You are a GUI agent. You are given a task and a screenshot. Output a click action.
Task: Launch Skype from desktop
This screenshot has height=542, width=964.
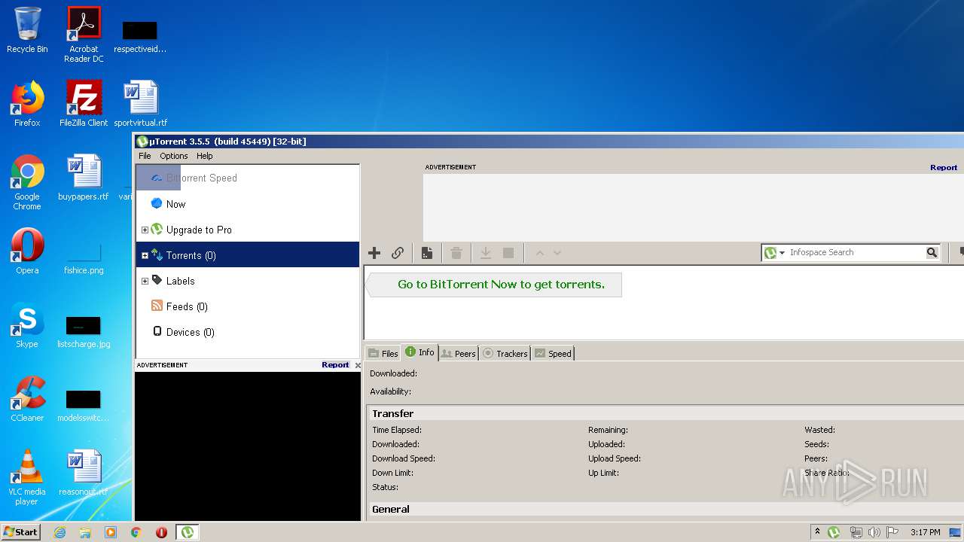(x=27, y=325)
